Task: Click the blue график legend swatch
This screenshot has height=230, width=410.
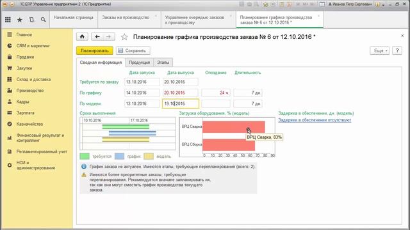Action: (119, 156)
